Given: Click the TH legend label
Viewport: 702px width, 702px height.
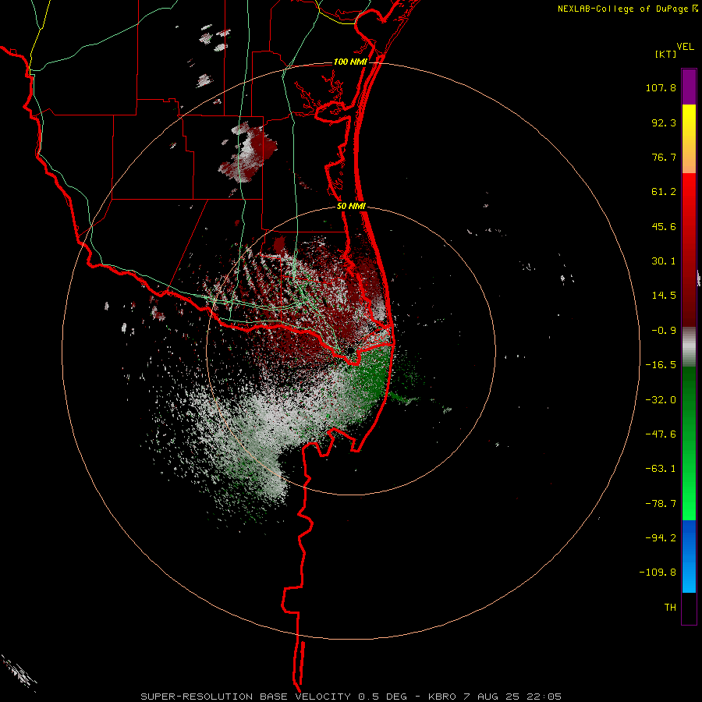Looking at the screenshot, I should point(670,608).
